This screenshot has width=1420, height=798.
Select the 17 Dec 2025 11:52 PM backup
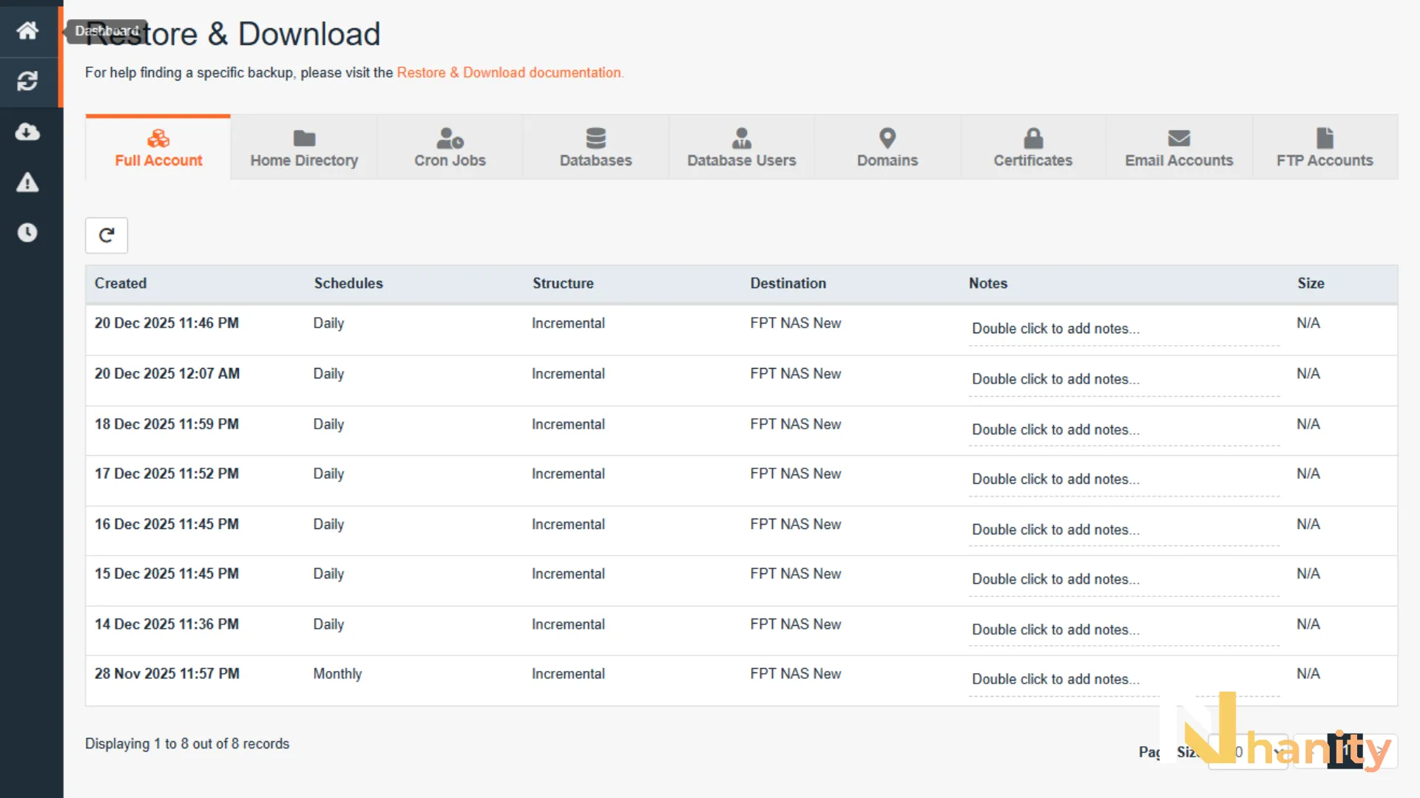741,481
